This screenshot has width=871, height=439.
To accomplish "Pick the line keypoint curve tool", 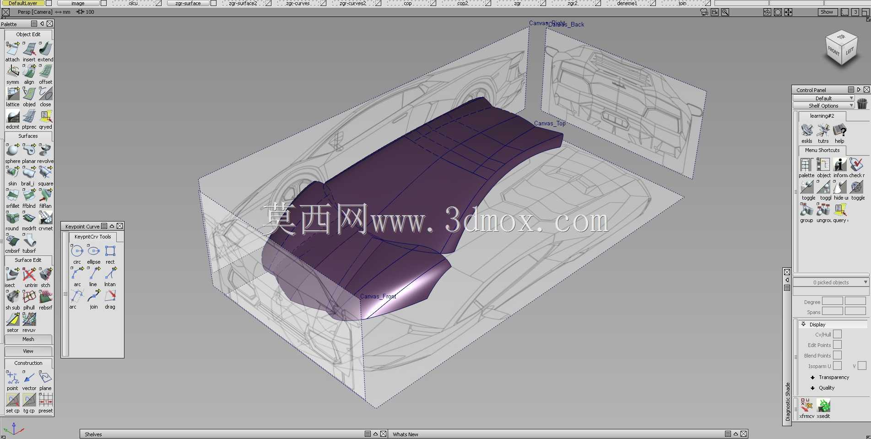I will pos(93,274).
